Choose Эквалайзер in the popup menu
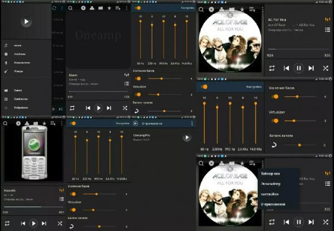334x231 pixels. [271, 184]
